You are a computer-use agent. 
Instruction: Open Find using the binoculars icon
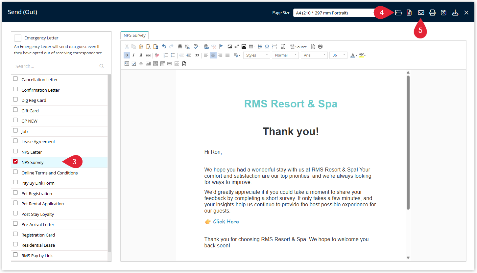(180, 46)
